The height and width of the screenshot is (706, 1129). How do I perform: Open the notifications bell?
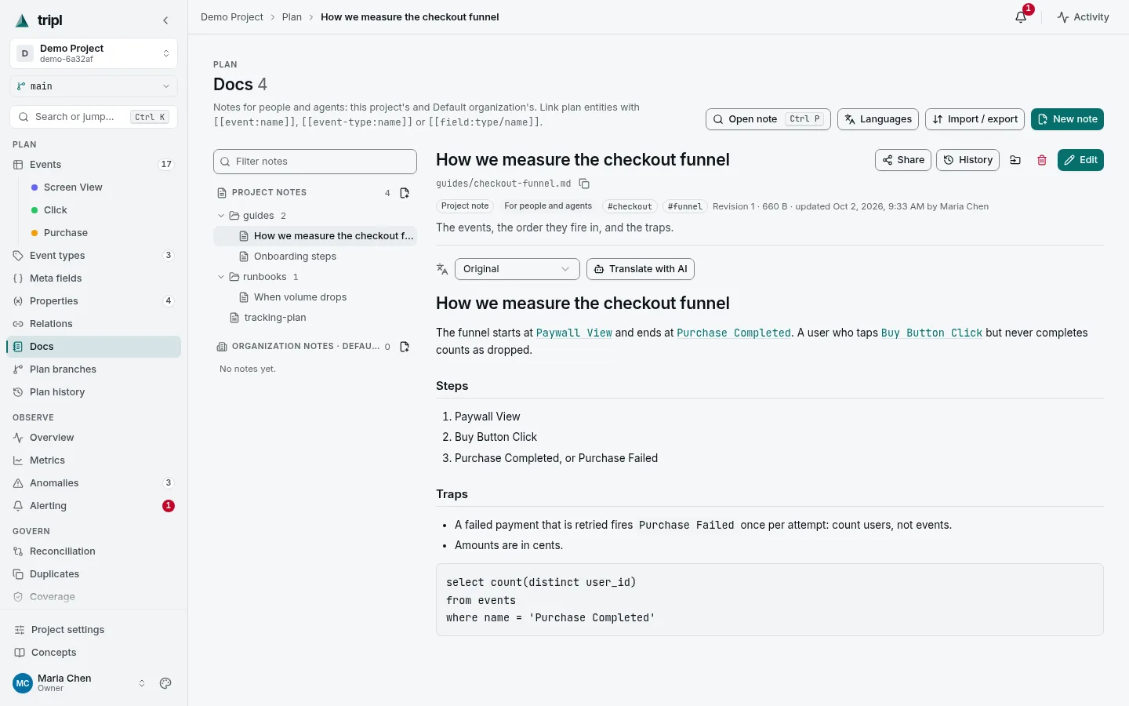click(1021, 17)
